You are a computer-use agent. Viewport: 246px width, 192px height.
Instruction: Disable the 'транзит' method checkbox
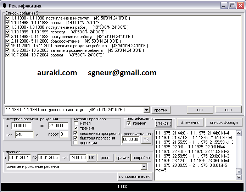76,128
